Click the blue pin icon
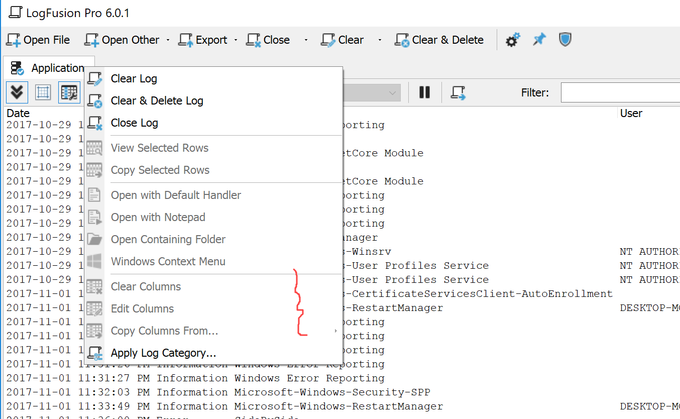Viewport: 680px width, 419px height. coord(539,40)
